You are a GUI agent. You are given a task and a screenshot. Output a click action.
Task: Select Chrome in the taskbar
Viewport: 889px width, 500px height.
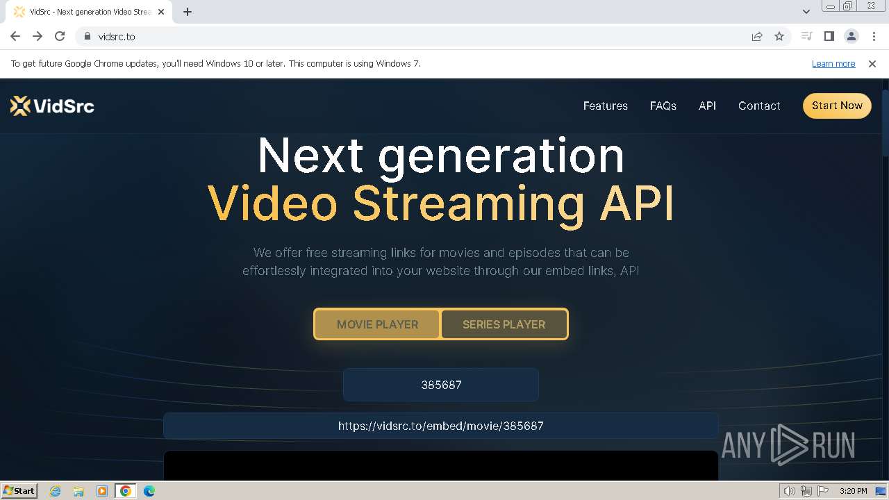tap(126, 491)
